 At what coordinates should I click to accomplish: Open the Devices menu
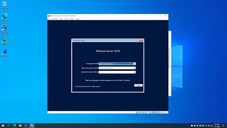[x=72, y=19]
